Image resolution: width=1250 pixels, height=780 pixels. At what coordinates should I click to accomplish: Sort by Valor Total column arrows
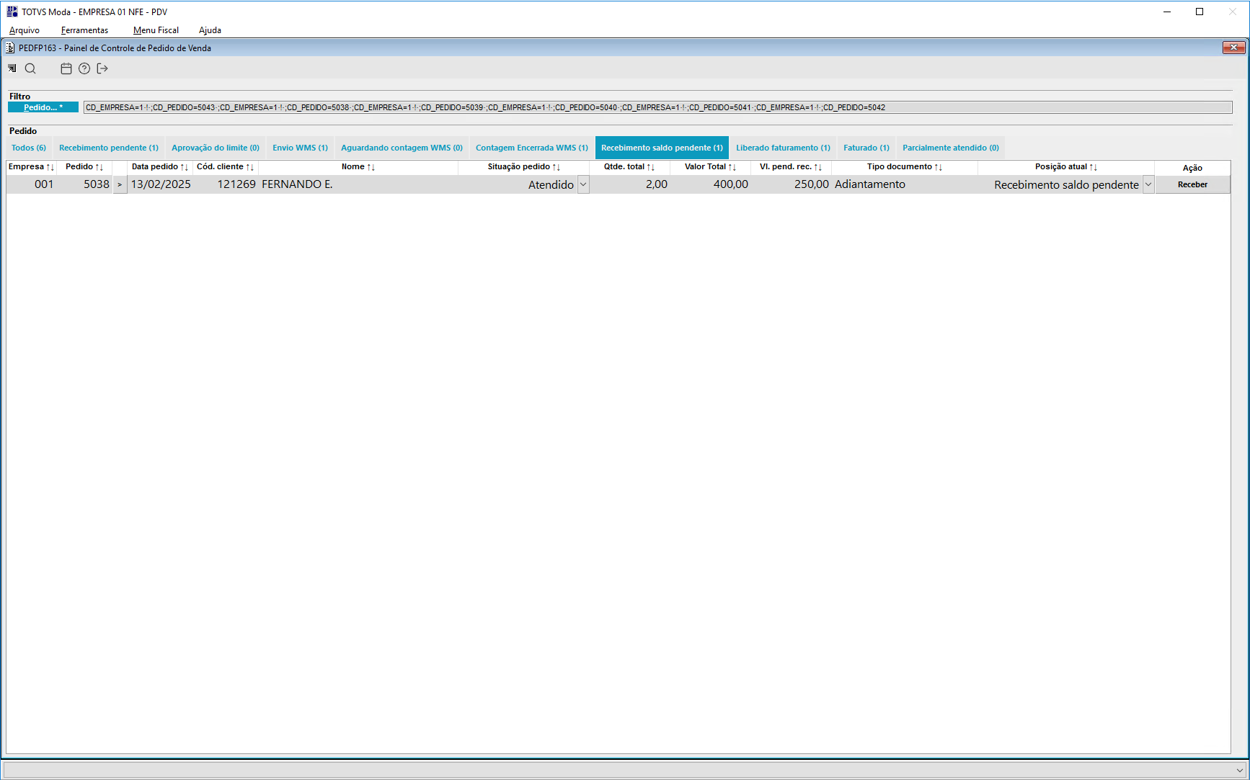732,167
